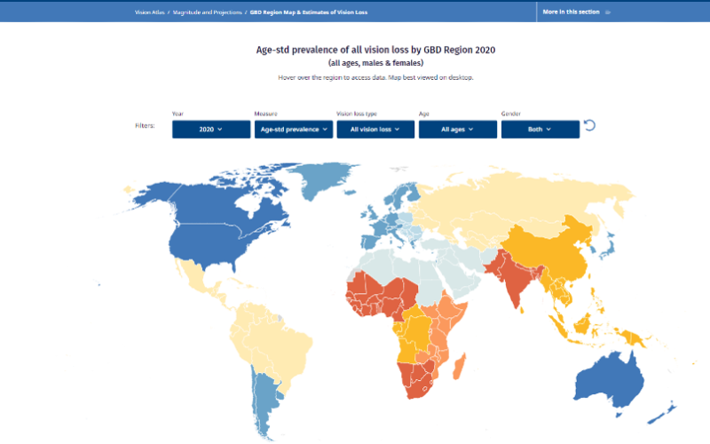
Task: Expand the Age filter set to All ages
Action: click(x=458, y=130)
